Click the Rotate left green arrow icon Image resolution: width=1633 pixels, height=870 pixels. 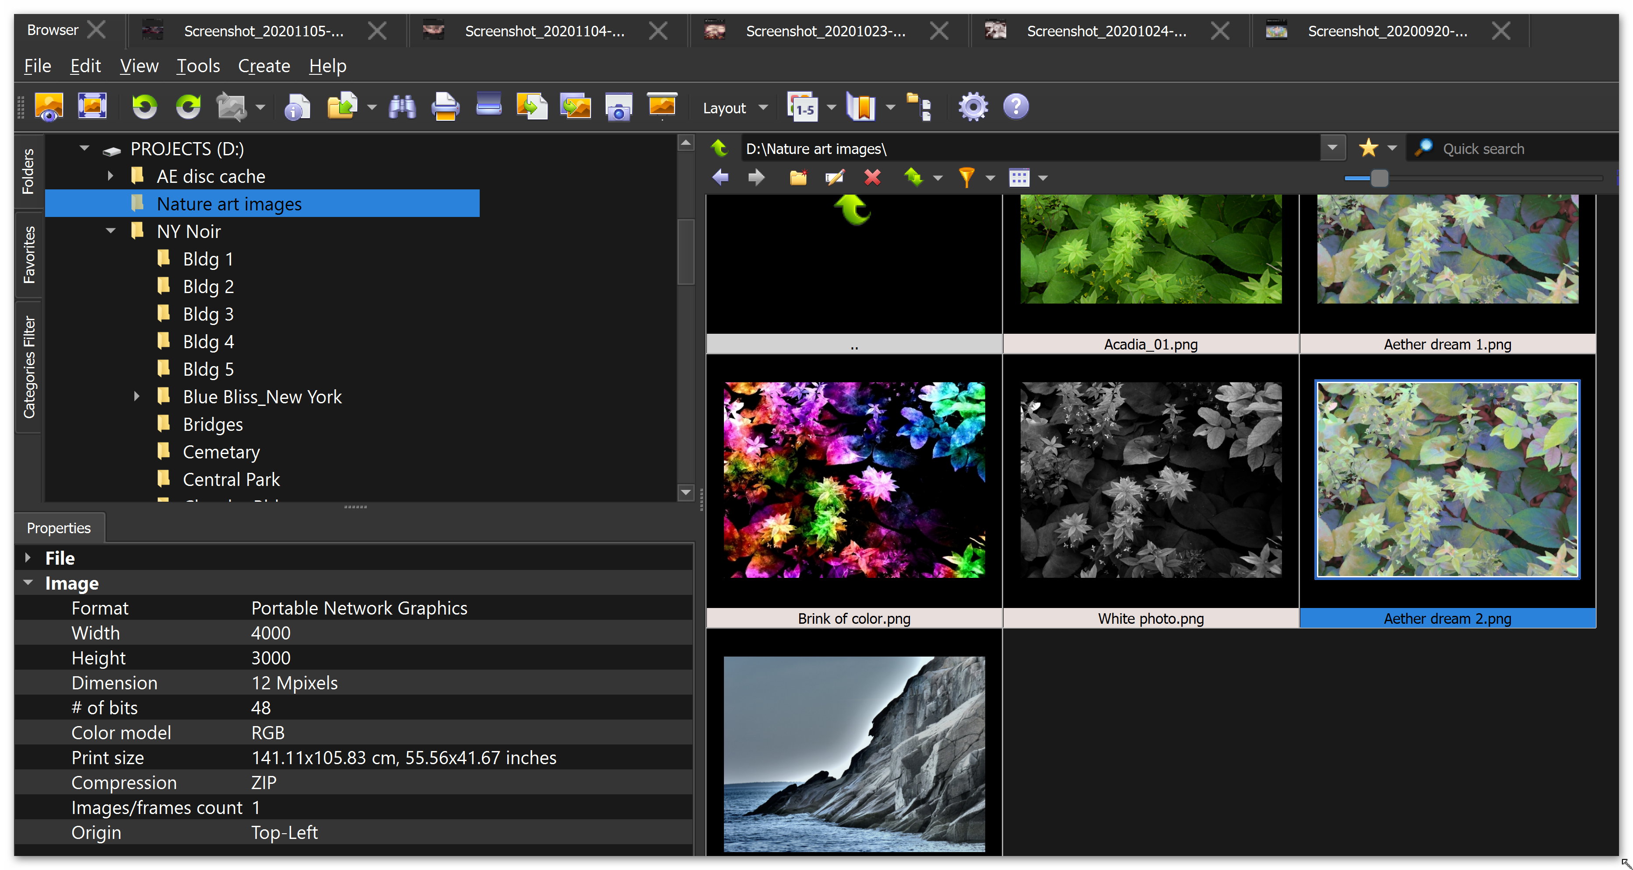tap(144, 106)
